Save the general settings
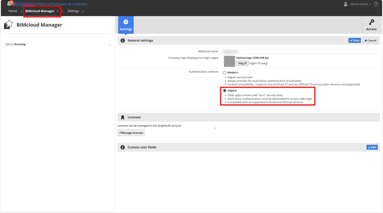Screen dimensions: 383x213 [x=355, y=40]
